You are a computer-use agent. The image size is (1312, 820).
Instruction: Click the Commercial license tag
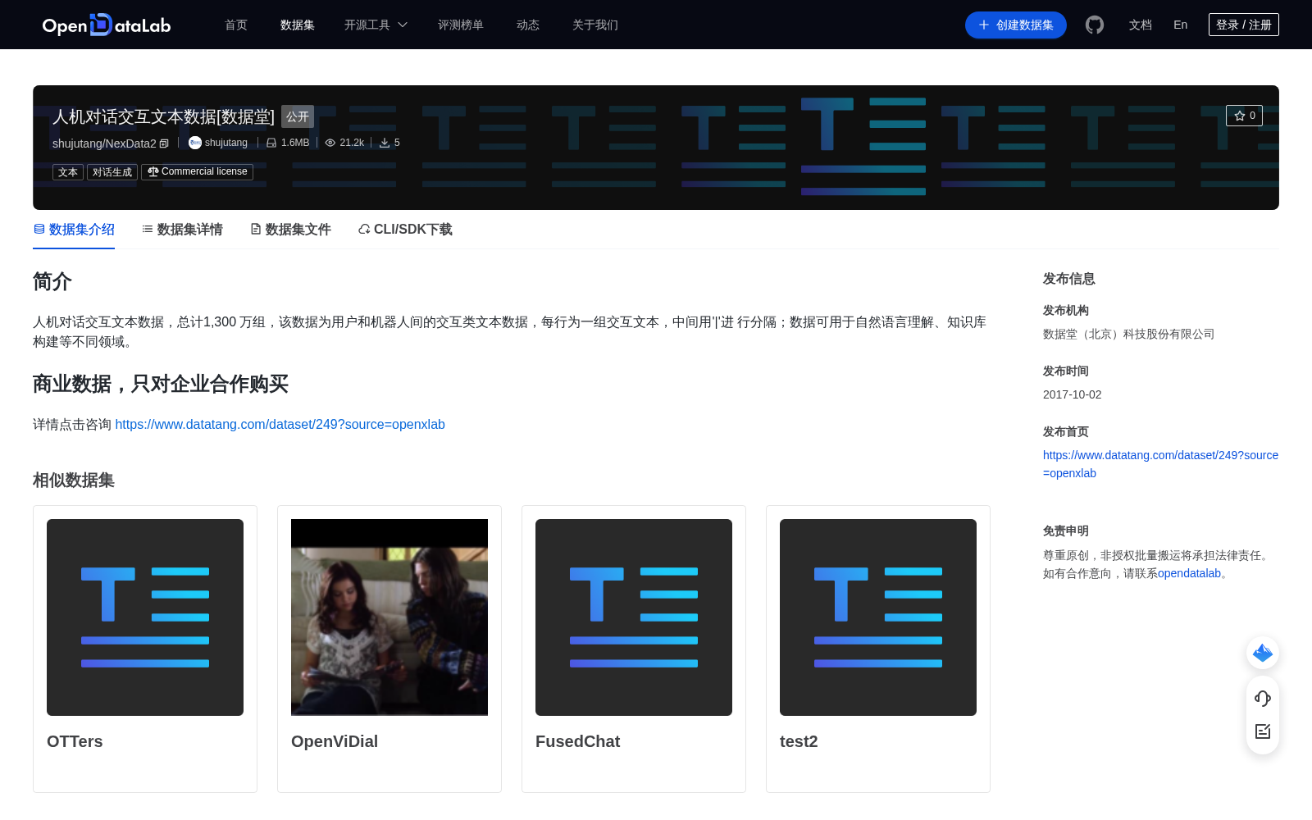(x=197, y=172)
